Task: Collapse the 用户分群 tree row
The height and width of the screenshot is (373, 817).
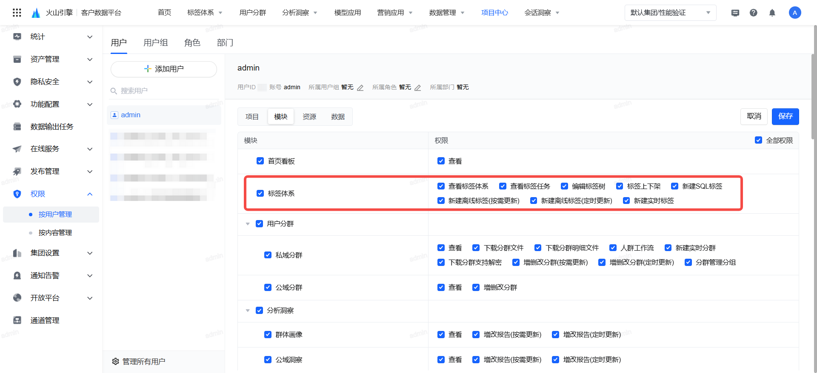Action: tap(248, 224)
